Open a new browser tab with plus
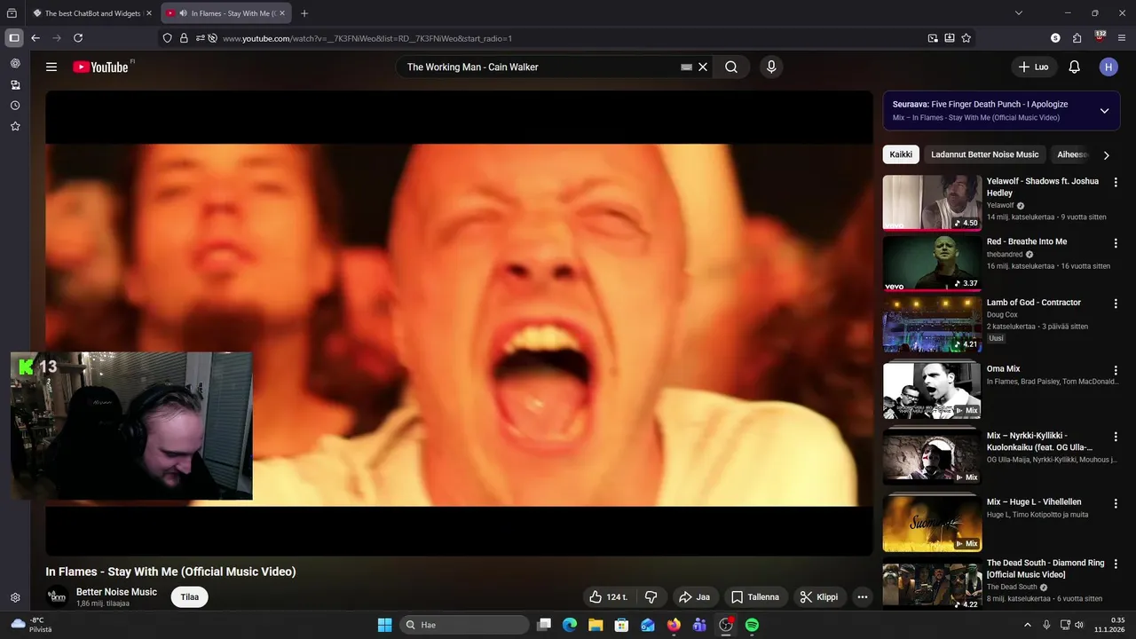This screenshot has height=639, width=1136. coord(304,13)
